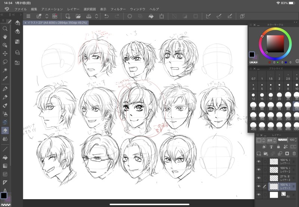Screen dimensions: 299x207
Task: Select the Object operation cube tool
Action: click(x=5, y=45)
